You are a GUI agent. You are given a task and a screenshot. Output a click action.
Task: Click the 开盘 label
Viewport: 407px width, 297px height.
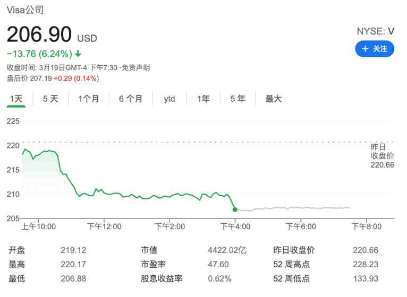pos(16,250)
